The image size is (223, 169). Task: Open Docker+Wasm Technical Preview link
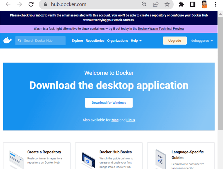click(x=161, y=29)
